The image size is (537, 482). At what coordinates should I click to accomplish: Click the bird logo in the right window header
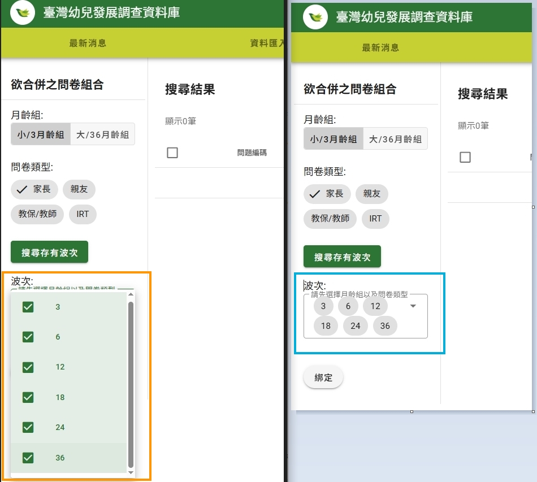coord(315,17)
